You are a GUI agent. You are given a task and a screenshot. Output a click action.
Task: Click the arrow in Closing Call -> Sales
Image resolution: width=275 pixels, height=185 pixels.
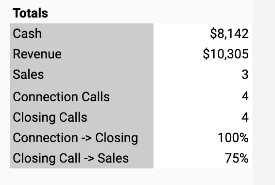point(88,159)
